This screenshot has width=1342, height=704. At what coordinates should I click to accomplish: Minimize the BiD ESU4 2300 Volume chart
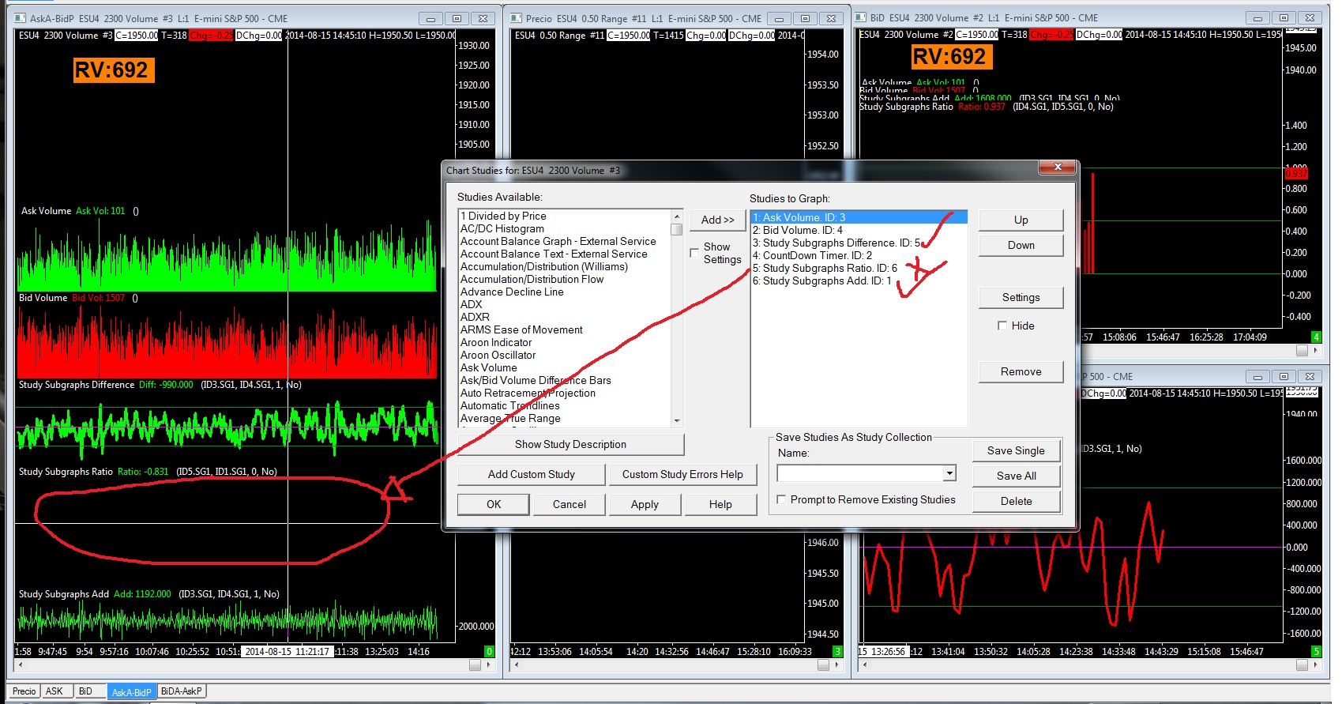1257,17
